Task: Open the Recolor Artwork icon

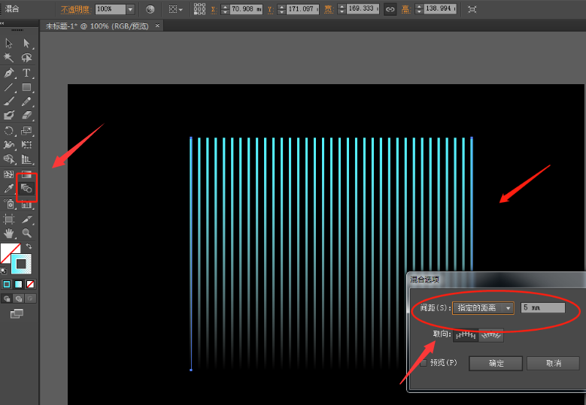Action: tap(150, 9)
